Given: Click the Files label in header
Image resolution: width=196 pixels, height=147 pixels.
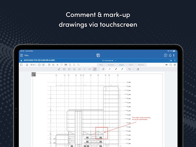Looking at the screenshot, I should (26, 56).
